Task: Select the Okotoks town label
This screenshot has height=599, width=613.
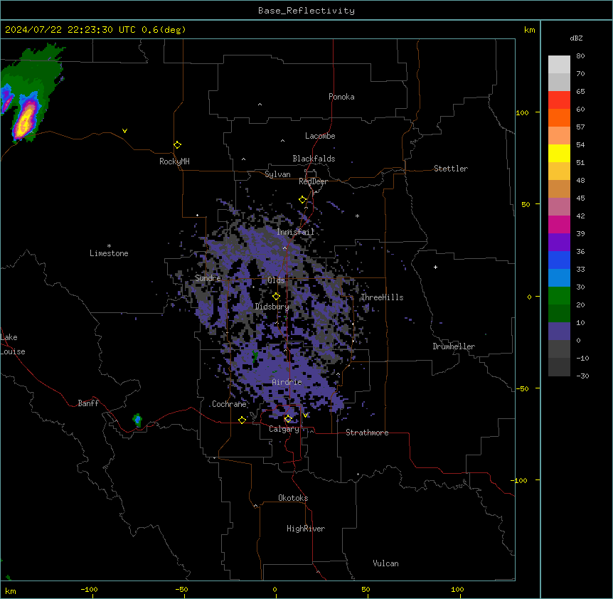Action: 293,498
